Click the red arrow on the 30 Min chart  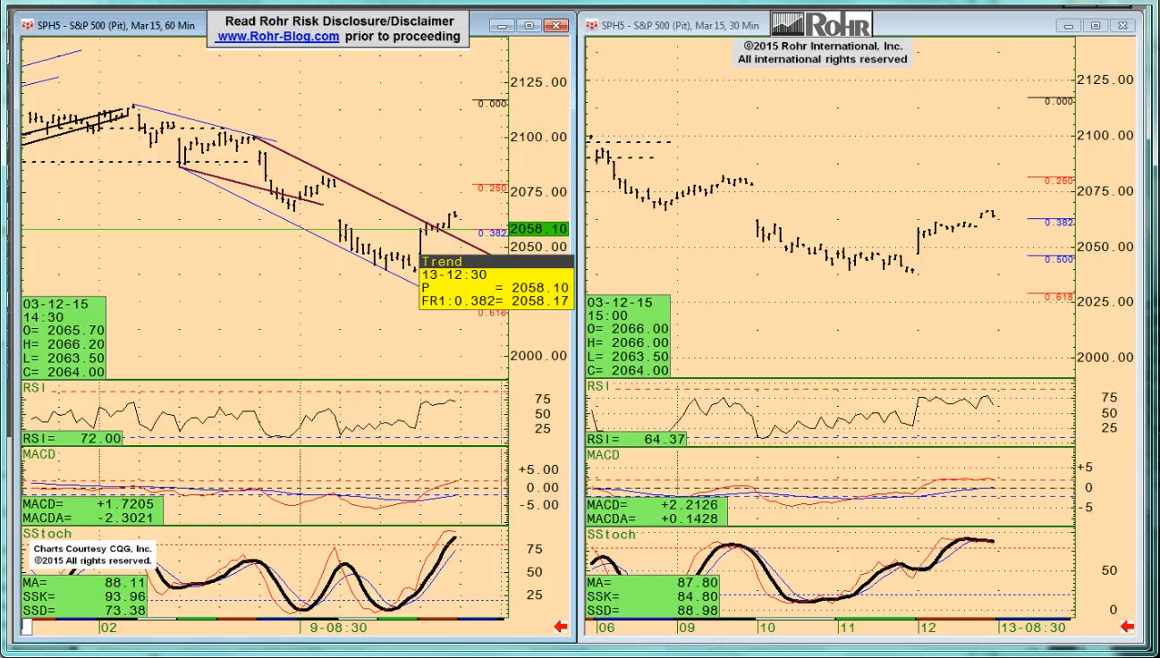[x=1126, y=627]
